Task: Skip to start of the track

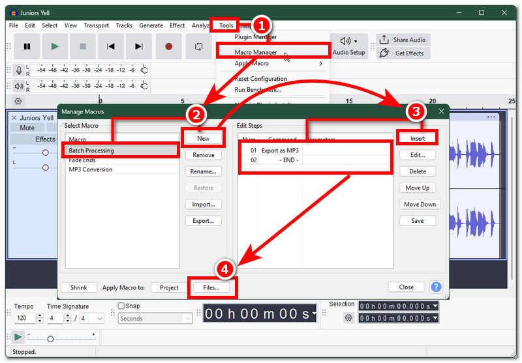Action: click(111, 46)
